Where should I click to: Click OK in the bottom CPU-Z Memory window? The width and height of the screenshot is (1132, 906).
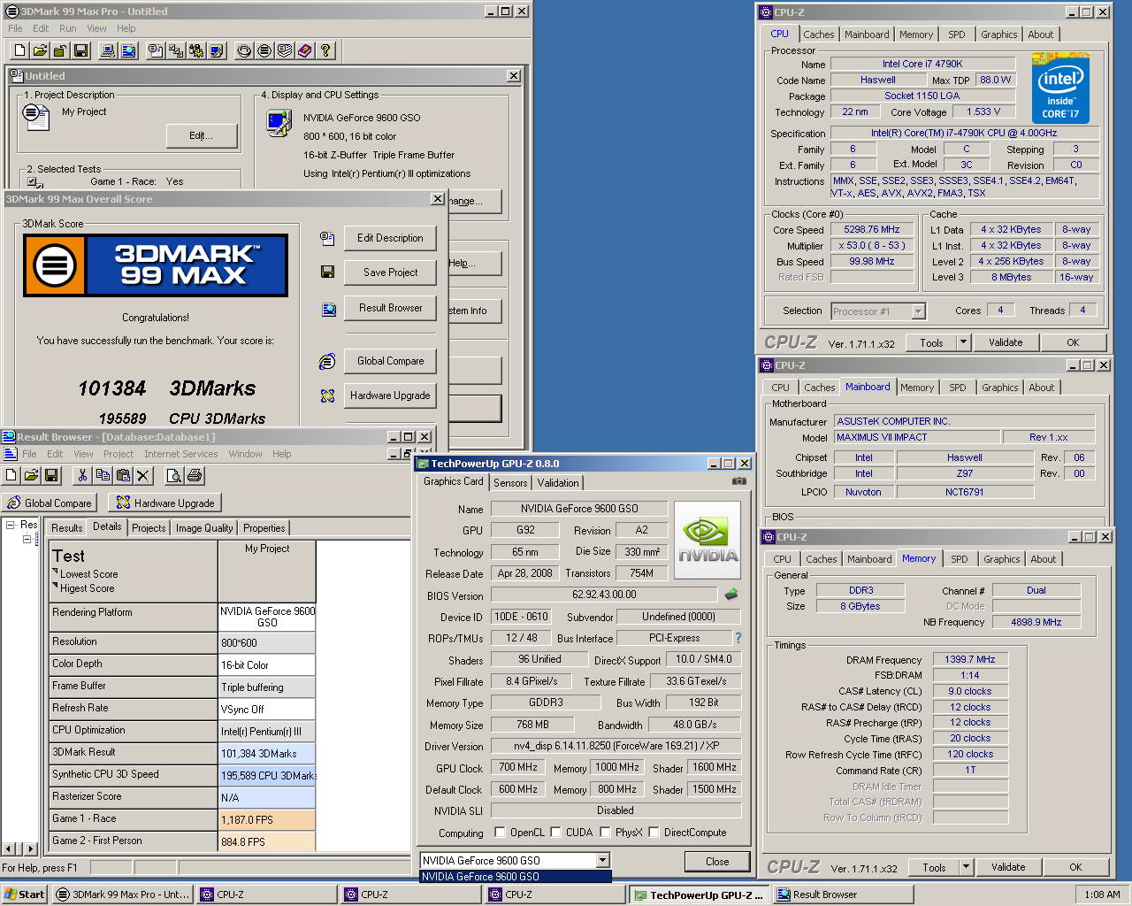point(1075,868)
